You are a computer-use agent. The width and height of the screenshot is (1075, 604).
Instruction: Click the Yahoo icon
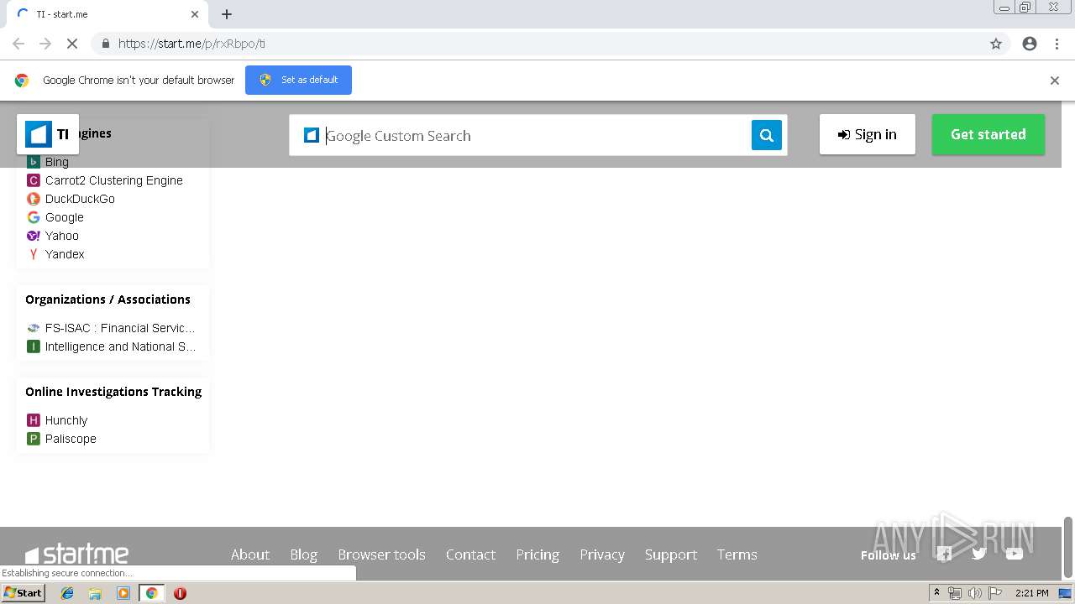[34, 236]
